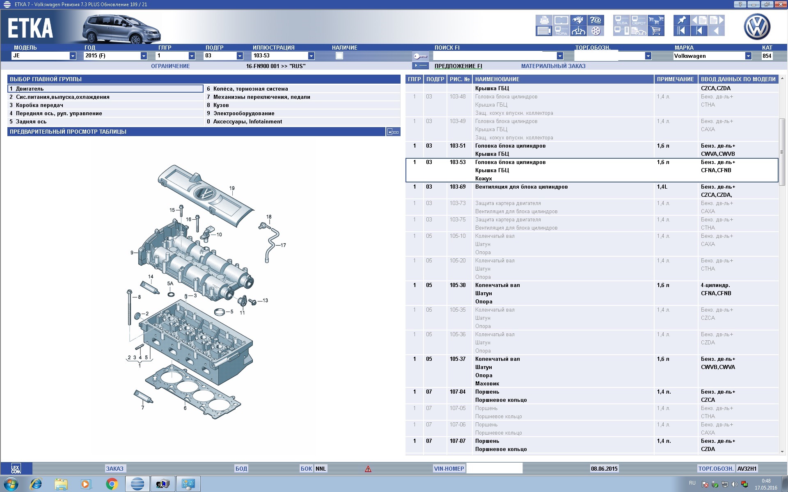The image size is (788, 492).
Task: Step back with the single-bar arrow
Action: coord(699,31)
